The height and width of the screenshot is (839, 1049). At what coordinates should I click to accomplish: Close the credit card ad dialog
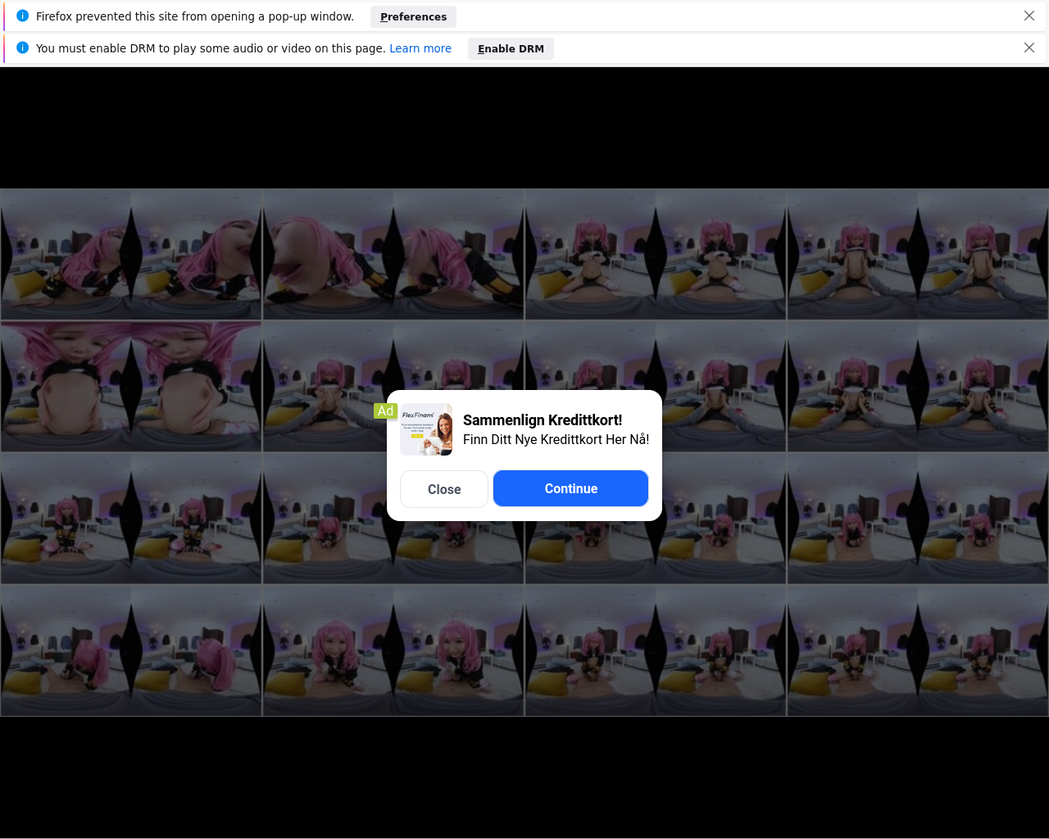coord(444,489)
